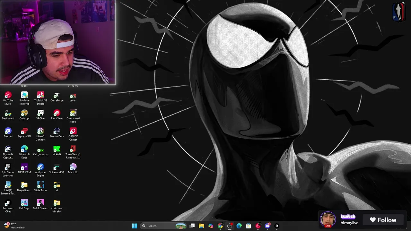Select the Kick_logo.svg file icon
The width and height of the screenshot is (411, 231).
(40, 151)
